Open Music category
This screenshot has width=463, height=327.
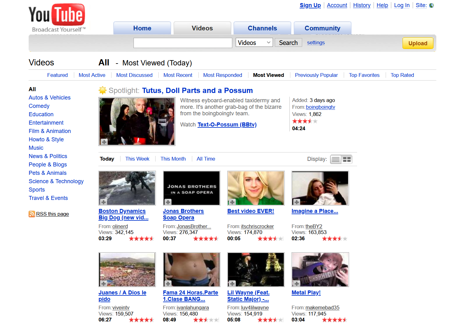click(x=36, y=148)
